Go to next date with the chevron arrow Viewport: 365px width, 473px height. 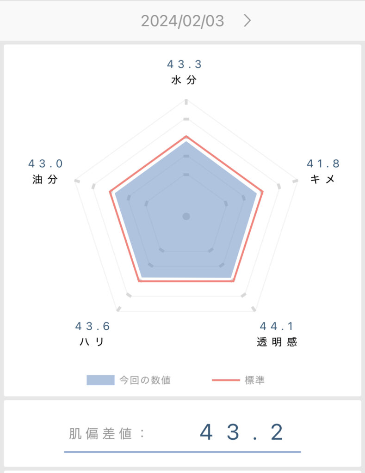click(x=247, y=21)
